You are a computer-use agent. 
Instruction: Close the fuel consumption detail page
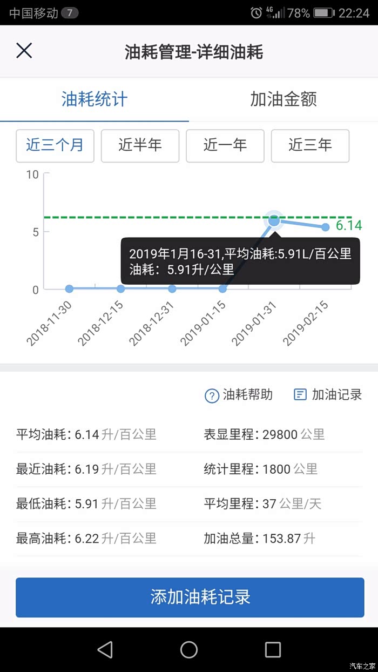[24, 51]
